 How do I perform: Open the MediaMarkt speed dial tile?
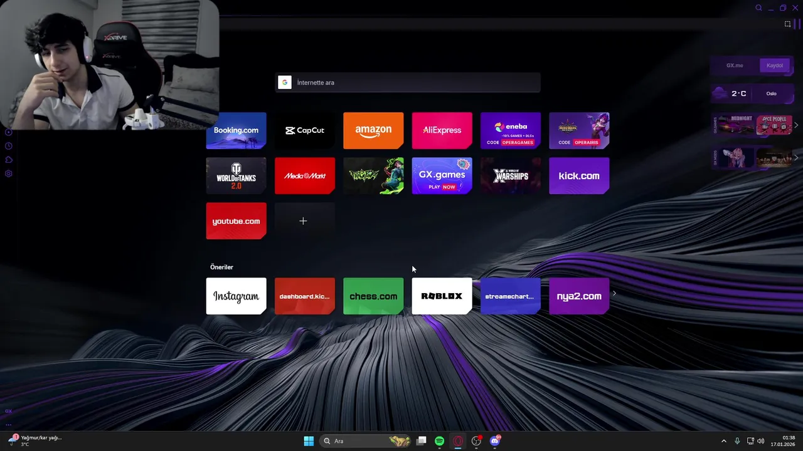[x=305, y=176]
